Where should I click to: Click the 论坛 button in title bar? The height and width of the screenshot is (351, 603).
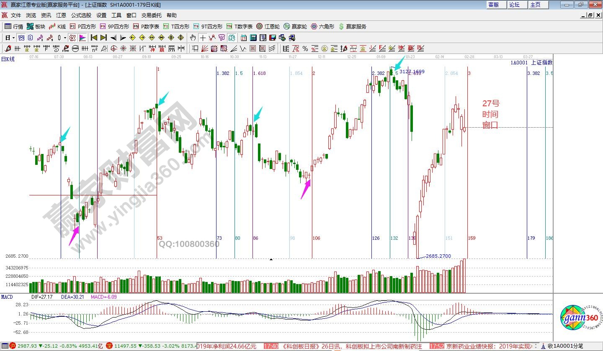[x=514, y=5]
